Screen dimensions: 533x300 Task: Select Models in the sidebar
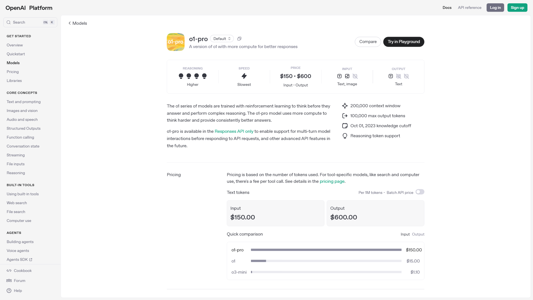point(13,63)
